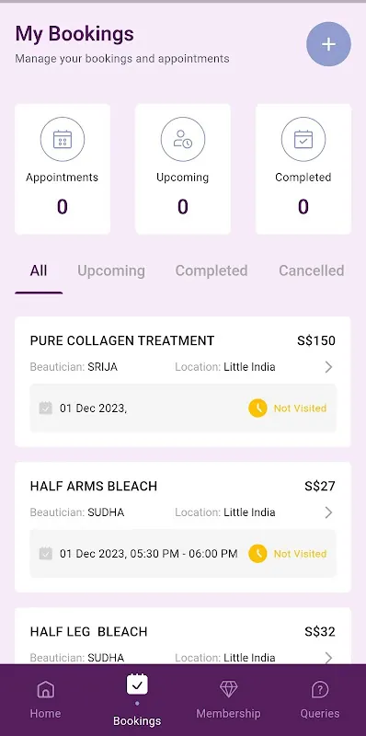Tap the Bookings icon in bottom bar
366x736 pixels.
coord(137,684)
